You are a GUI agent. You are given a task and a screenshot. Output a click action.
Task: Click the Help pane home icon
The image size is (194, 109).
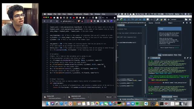pyautogui.click(x=183, y=23)
